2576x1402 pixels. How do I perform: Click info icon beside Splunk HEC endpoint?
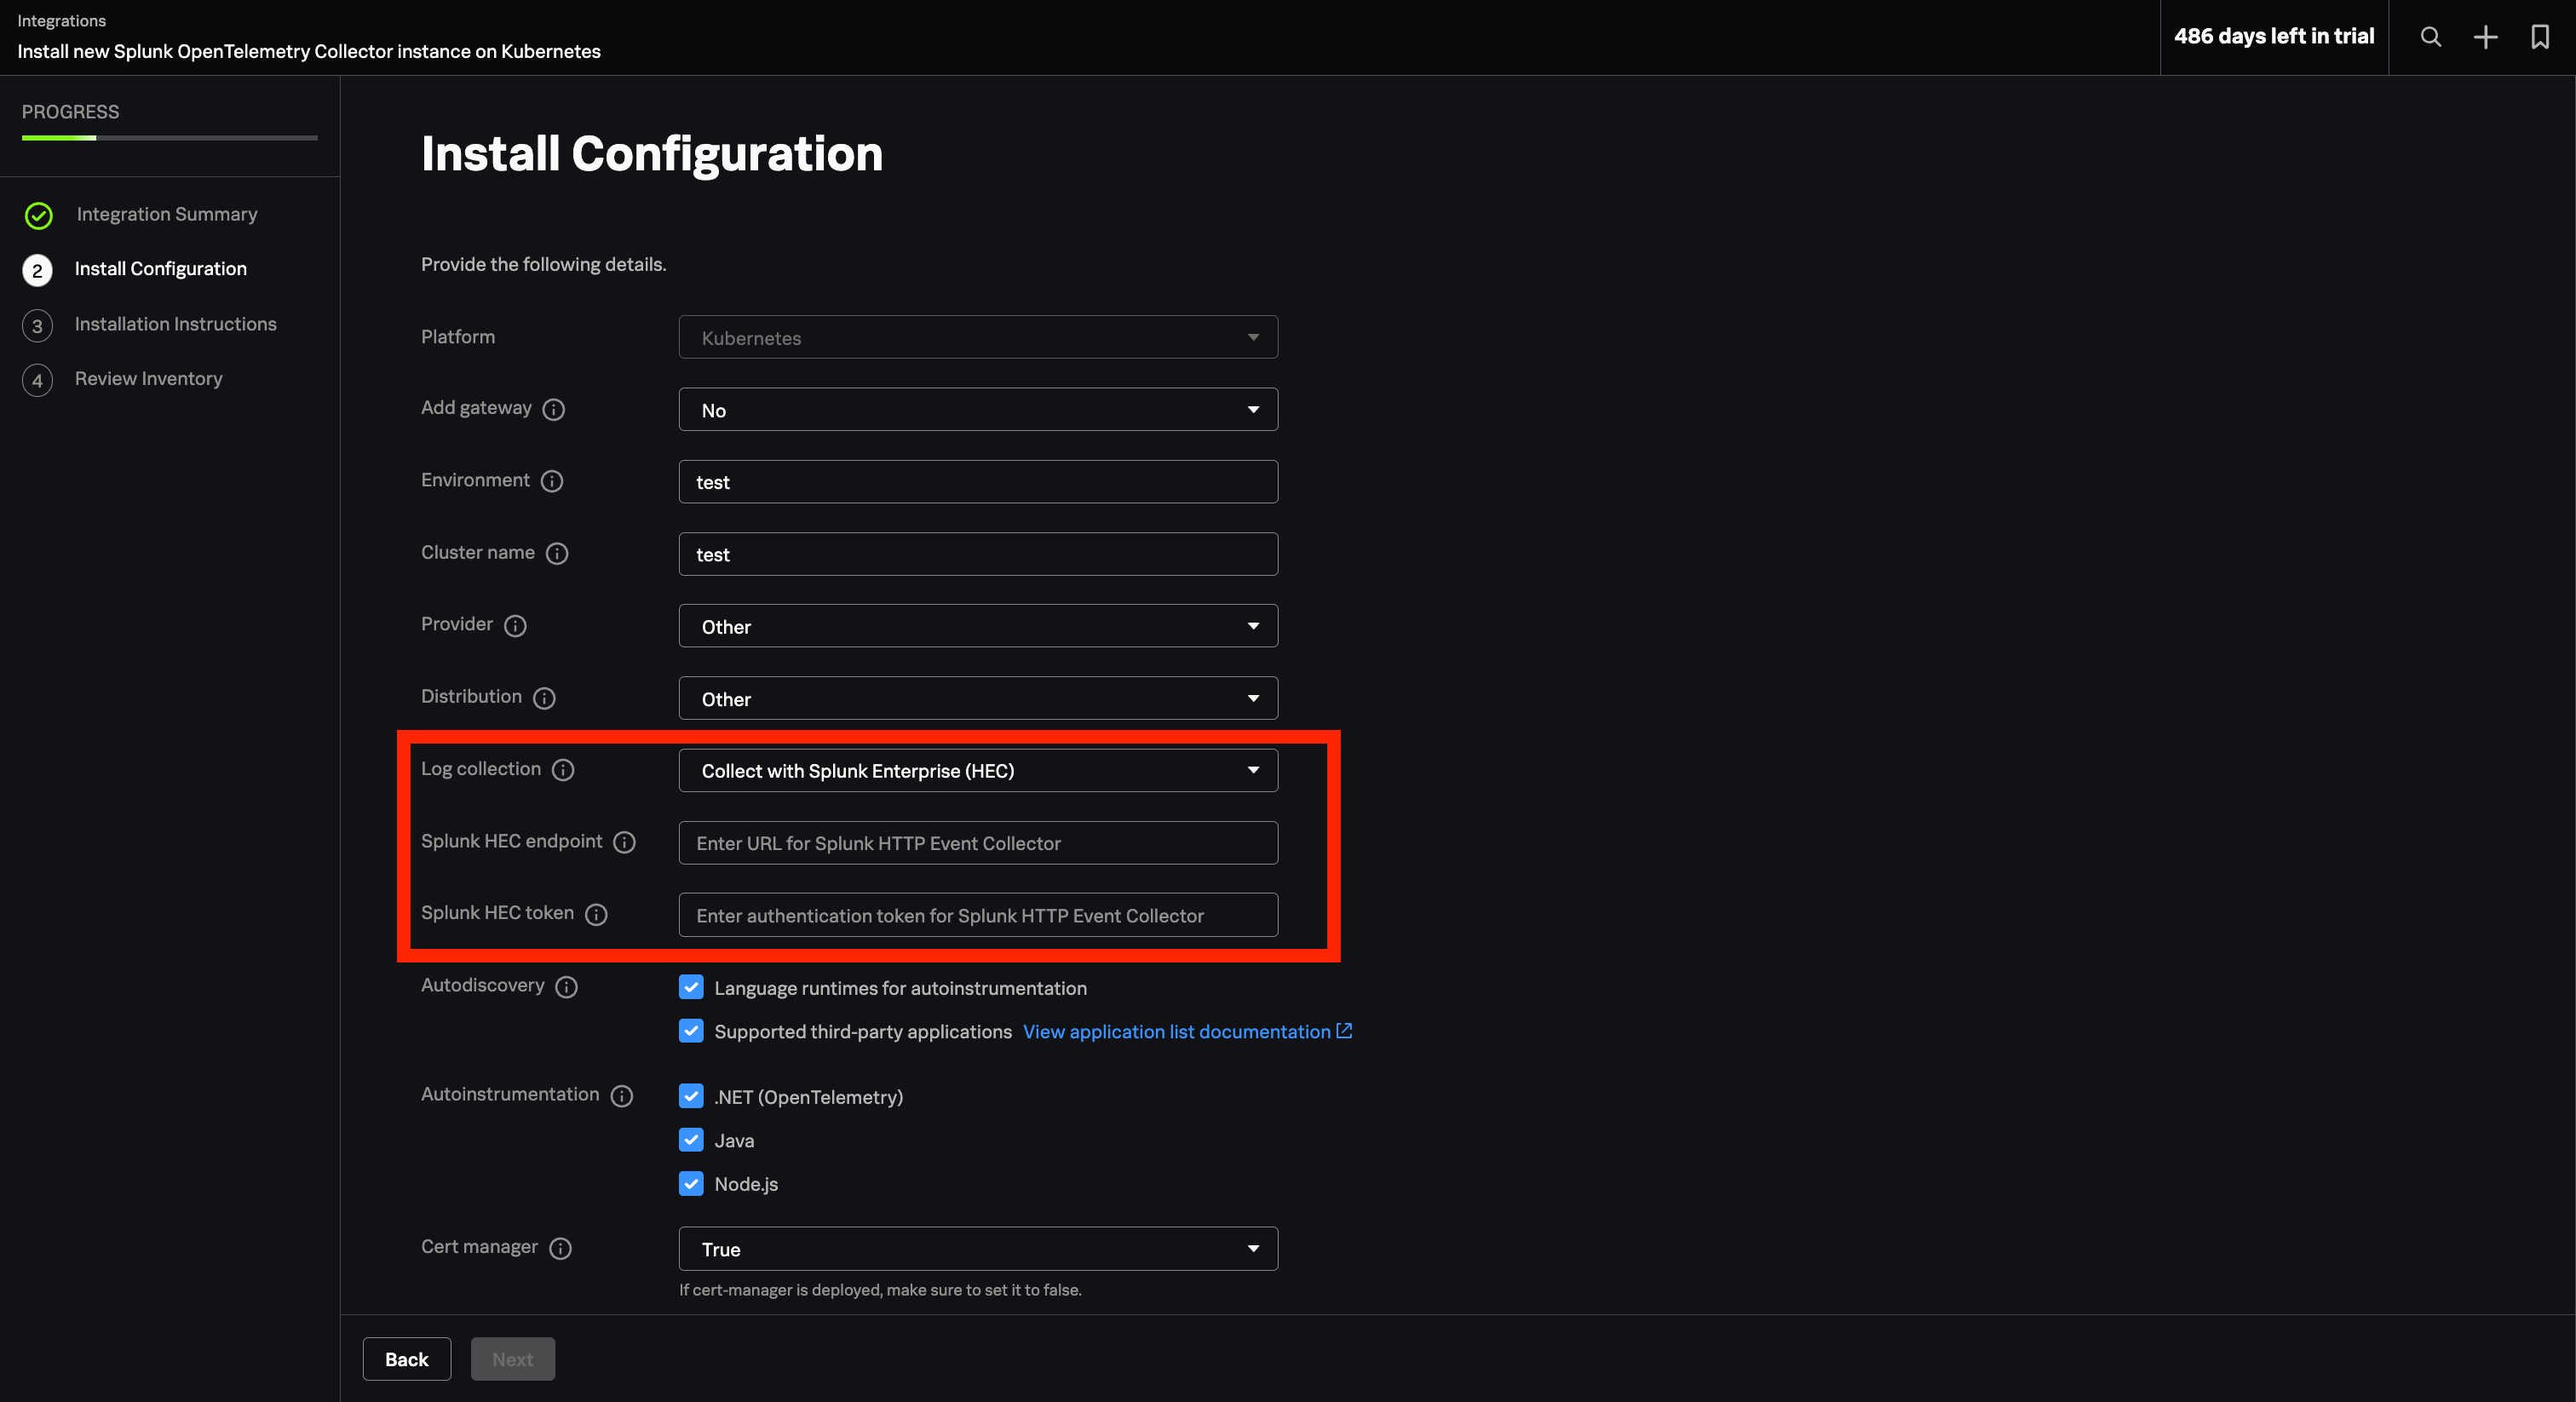tap(624, 842)
